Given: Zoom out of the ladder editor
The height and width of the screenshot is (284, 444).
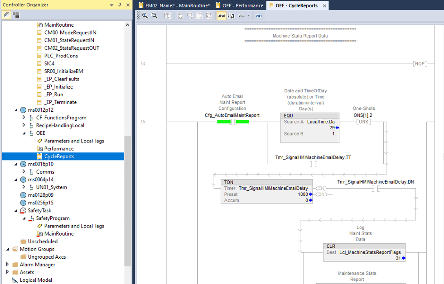Looking at the screenshot, I should pyautogui.click(x=154, y=16).
